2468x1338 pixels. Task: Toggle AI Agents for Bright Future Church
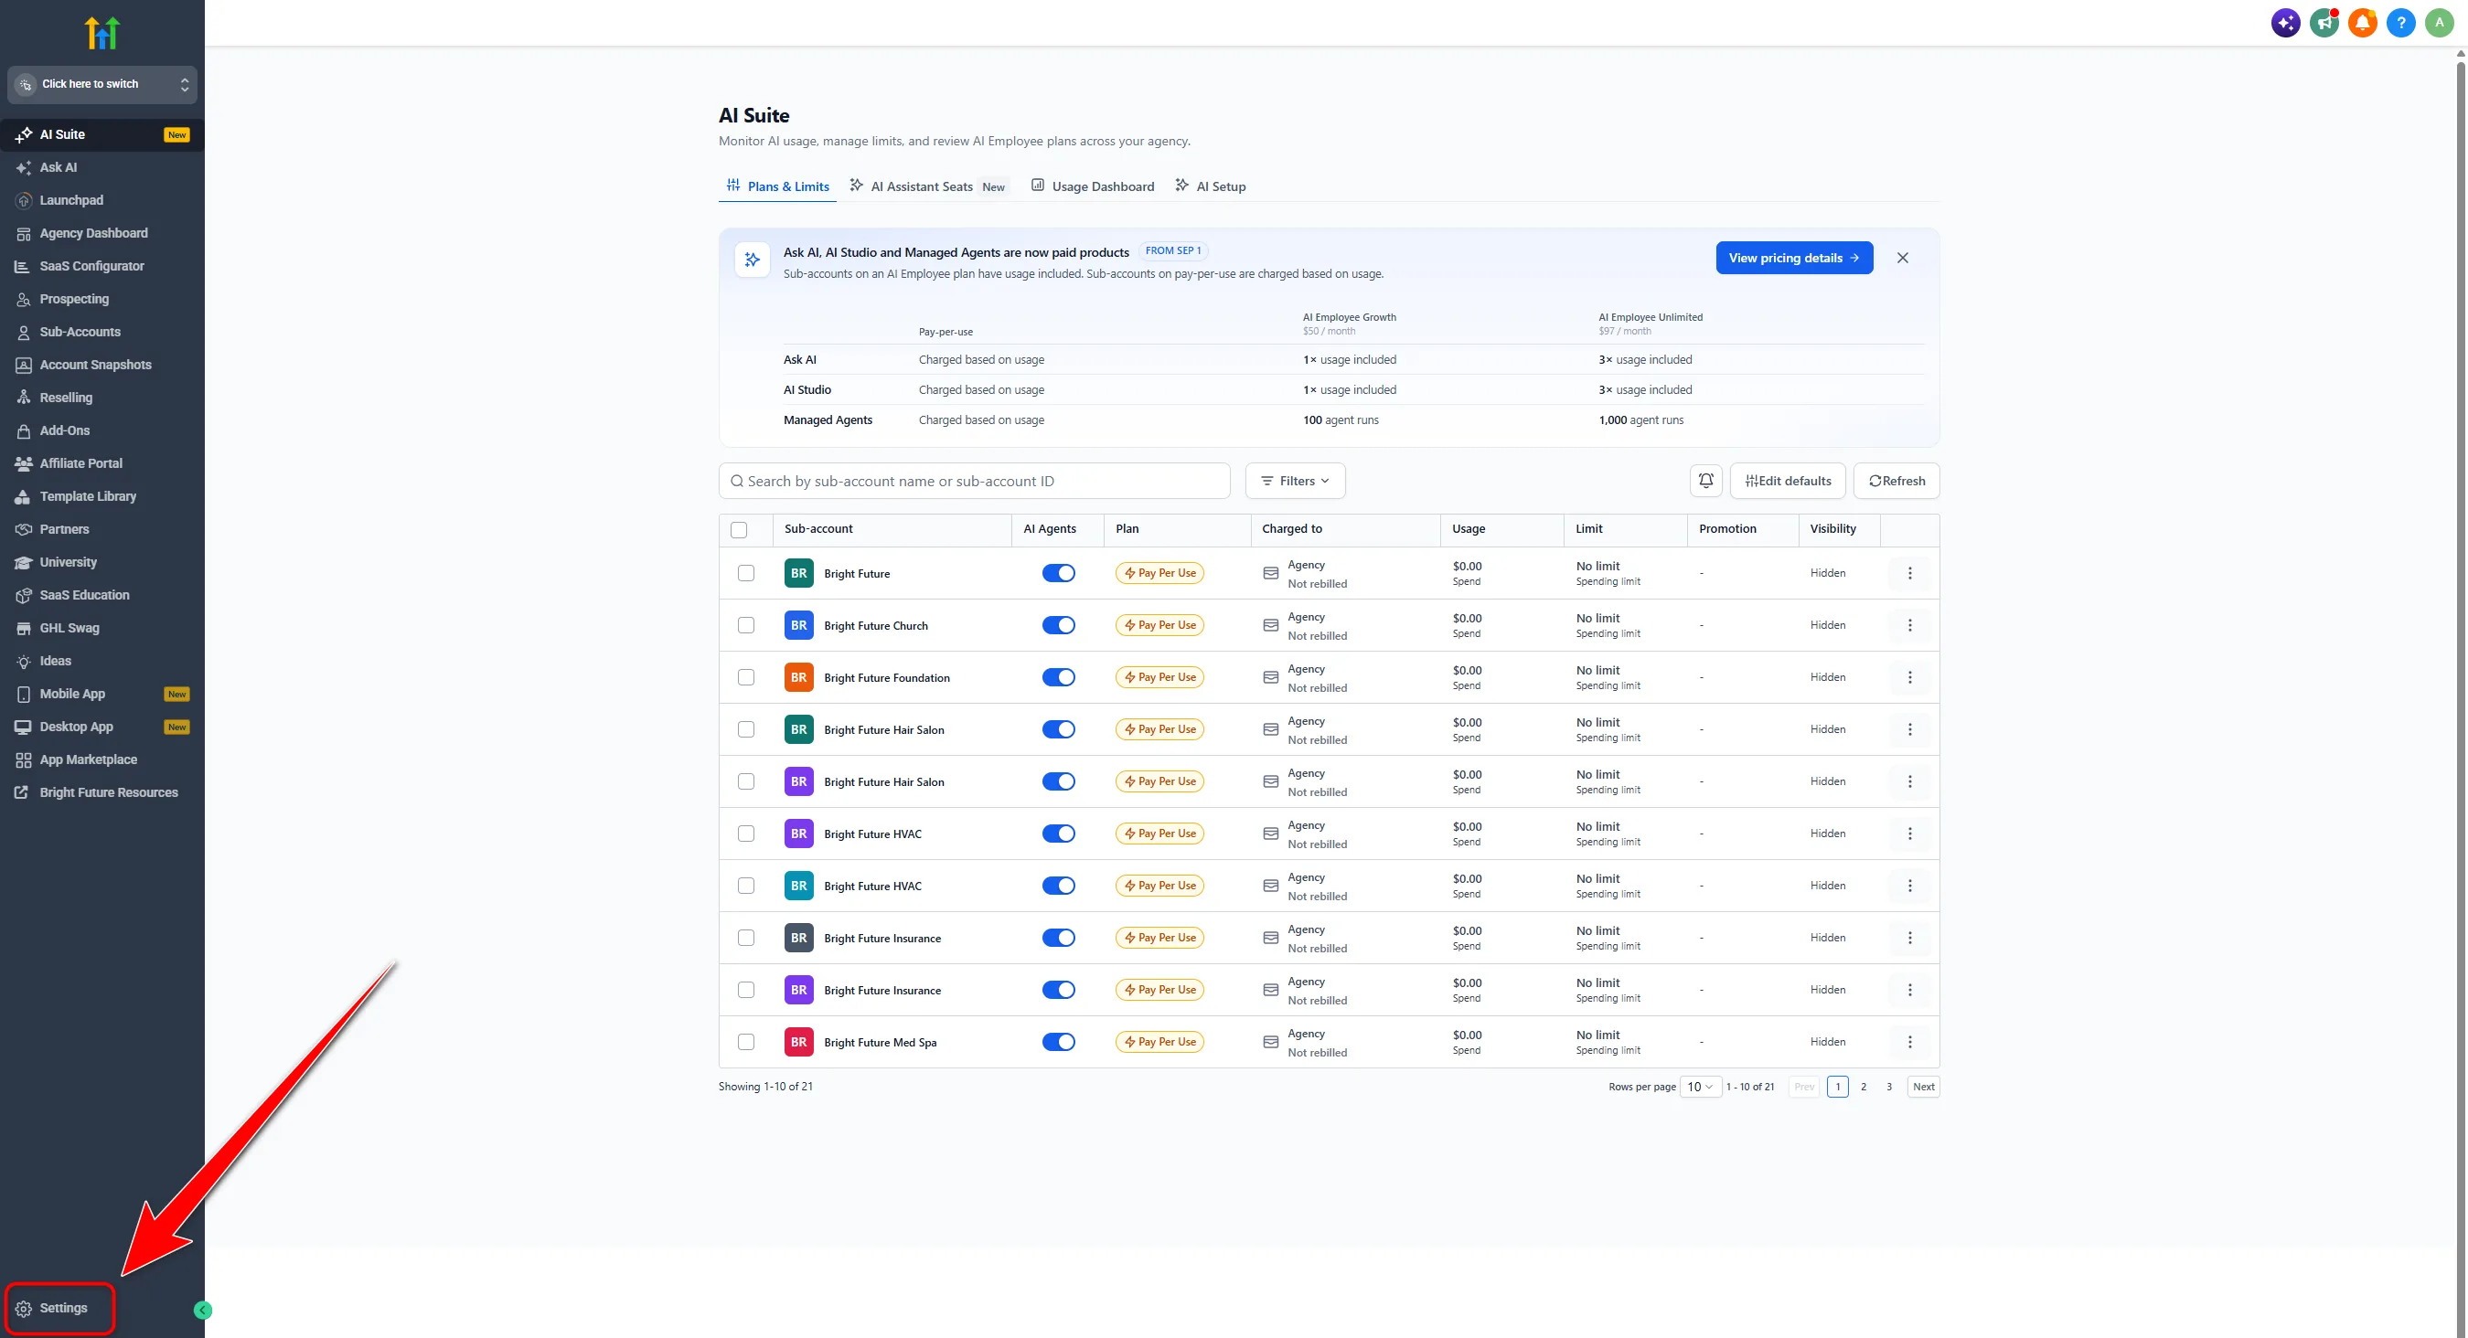click(x=1059, y=625)
